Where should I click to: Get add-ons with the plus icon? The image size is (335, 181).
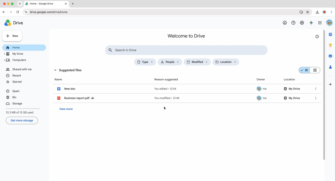pos(330,85)
